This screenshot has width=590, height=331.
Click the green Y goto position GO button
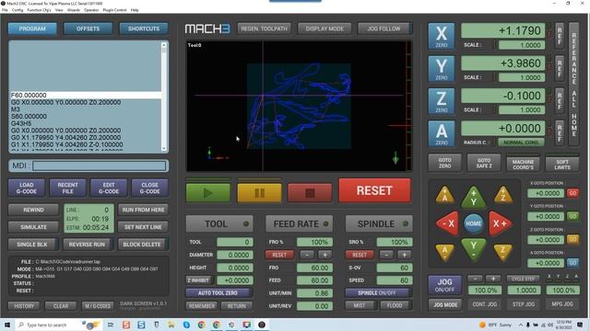click(572, 217)
